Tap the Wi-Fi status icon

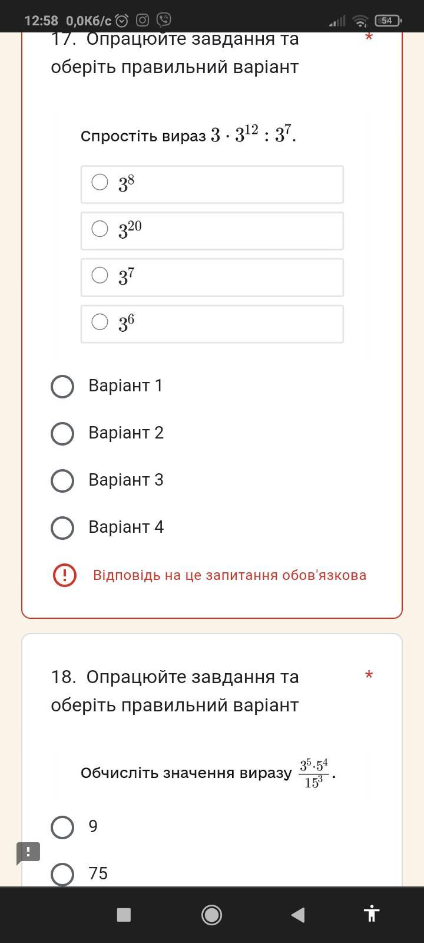[360, 21]
